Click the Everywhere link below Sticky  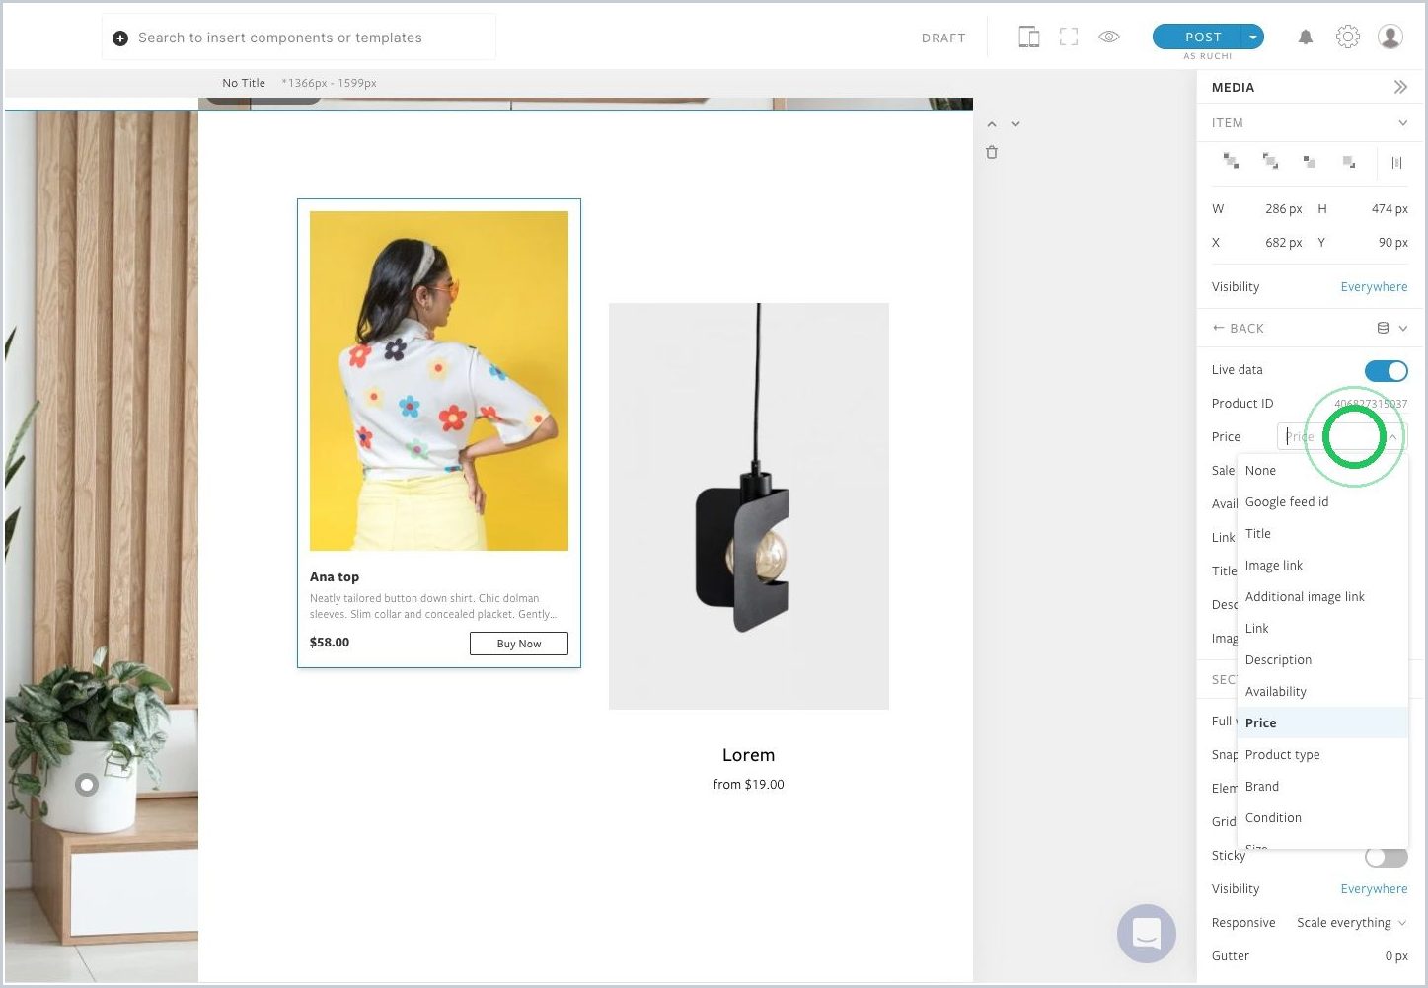[1374, 889]
